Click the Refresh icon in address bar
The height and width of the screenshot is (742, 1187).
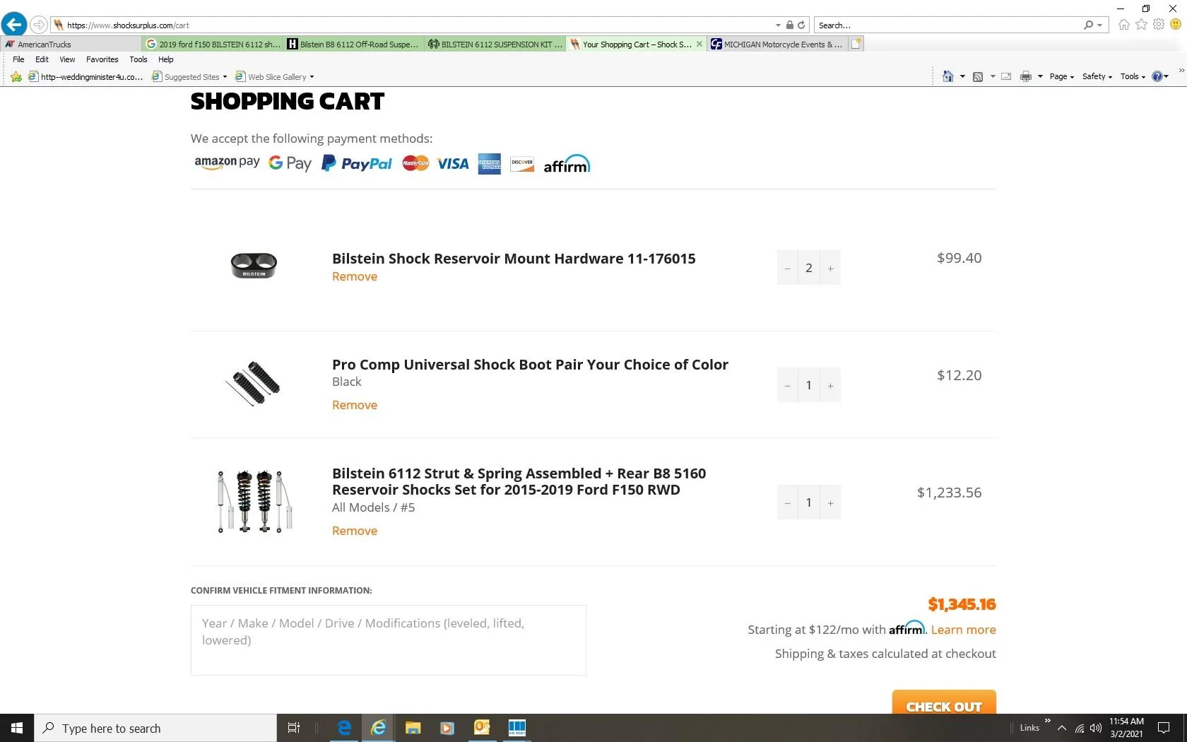click(801, 25)
